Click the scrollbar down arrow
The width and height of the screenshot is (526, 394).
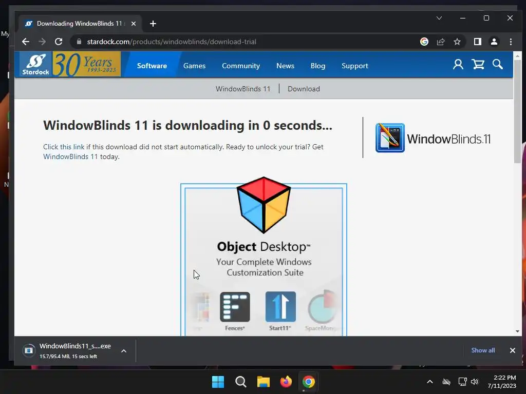click(517, 331)
